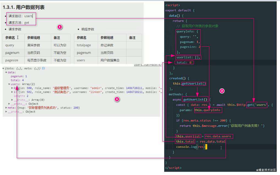Click the methods: { code line
This screenshot has height=175, width=280.
coord(178,94)
